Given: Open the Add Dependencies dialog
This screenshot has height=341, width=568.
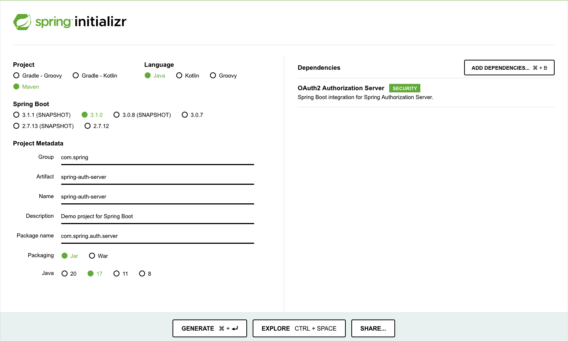Looking at the screenshot, I should click(x=509, y=68).
